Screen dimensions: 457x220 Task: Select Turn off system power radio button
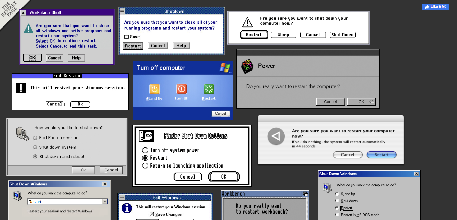tap(145, 150)
